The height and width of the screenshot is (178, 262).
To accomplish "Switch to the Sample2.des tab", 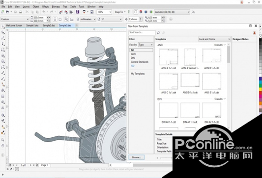I will [49, 25].
